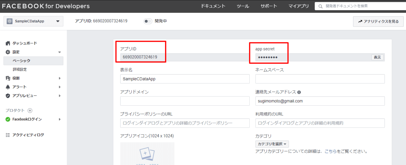The width and height of the screenshot is (406, 165).
Task: Click the プロダクト section label
Action: 15,110
